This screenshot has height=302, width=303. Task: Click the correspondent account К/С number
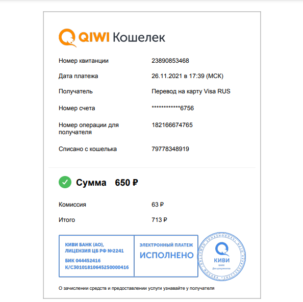(97, 267)
